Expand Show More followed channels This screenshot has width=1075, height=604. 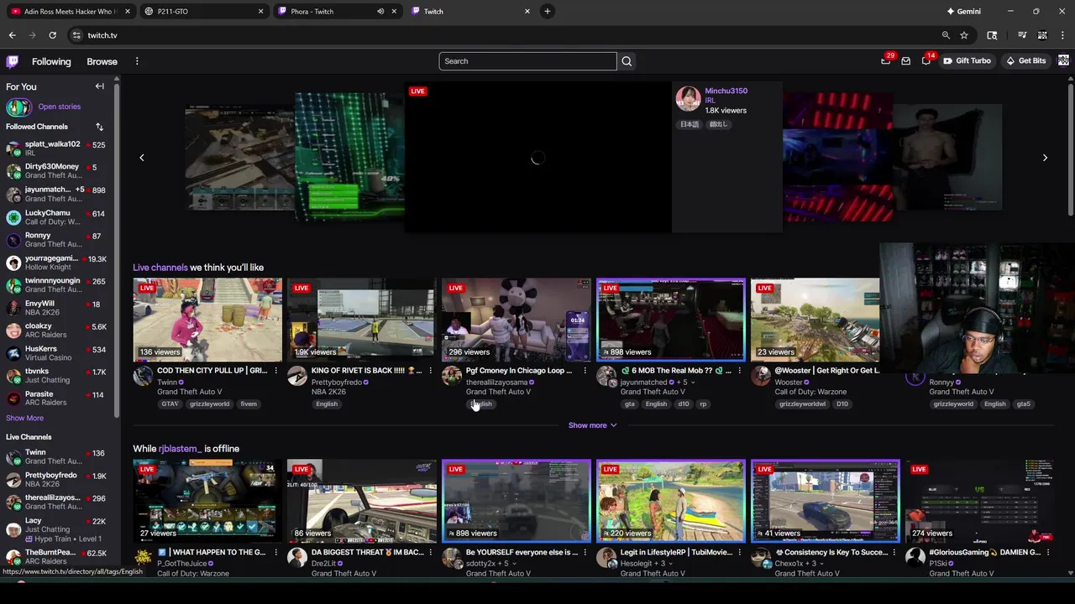24,418
